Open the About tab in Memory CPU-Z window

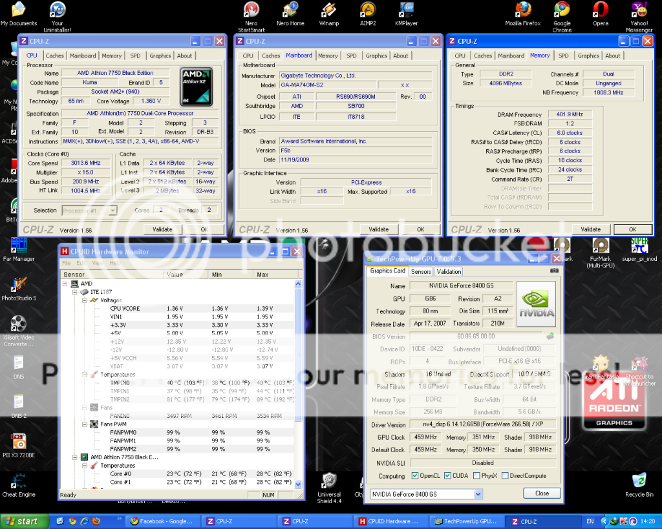[x=613, y=56]
